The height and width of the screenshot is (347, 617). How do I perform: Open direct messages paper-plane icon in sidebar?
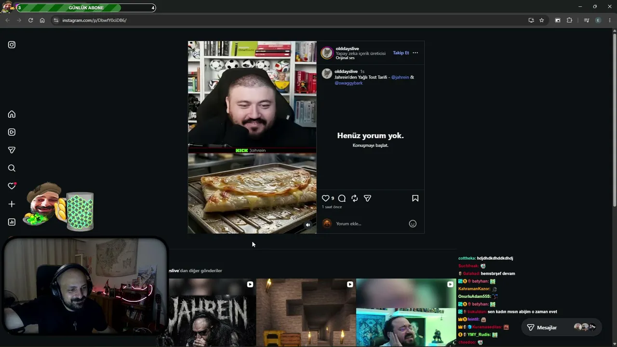pyautogui.click(x=12, y=150)
